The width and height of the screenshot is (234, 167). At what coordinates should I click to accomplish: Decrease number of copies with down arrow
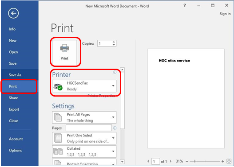pos(114,45)
